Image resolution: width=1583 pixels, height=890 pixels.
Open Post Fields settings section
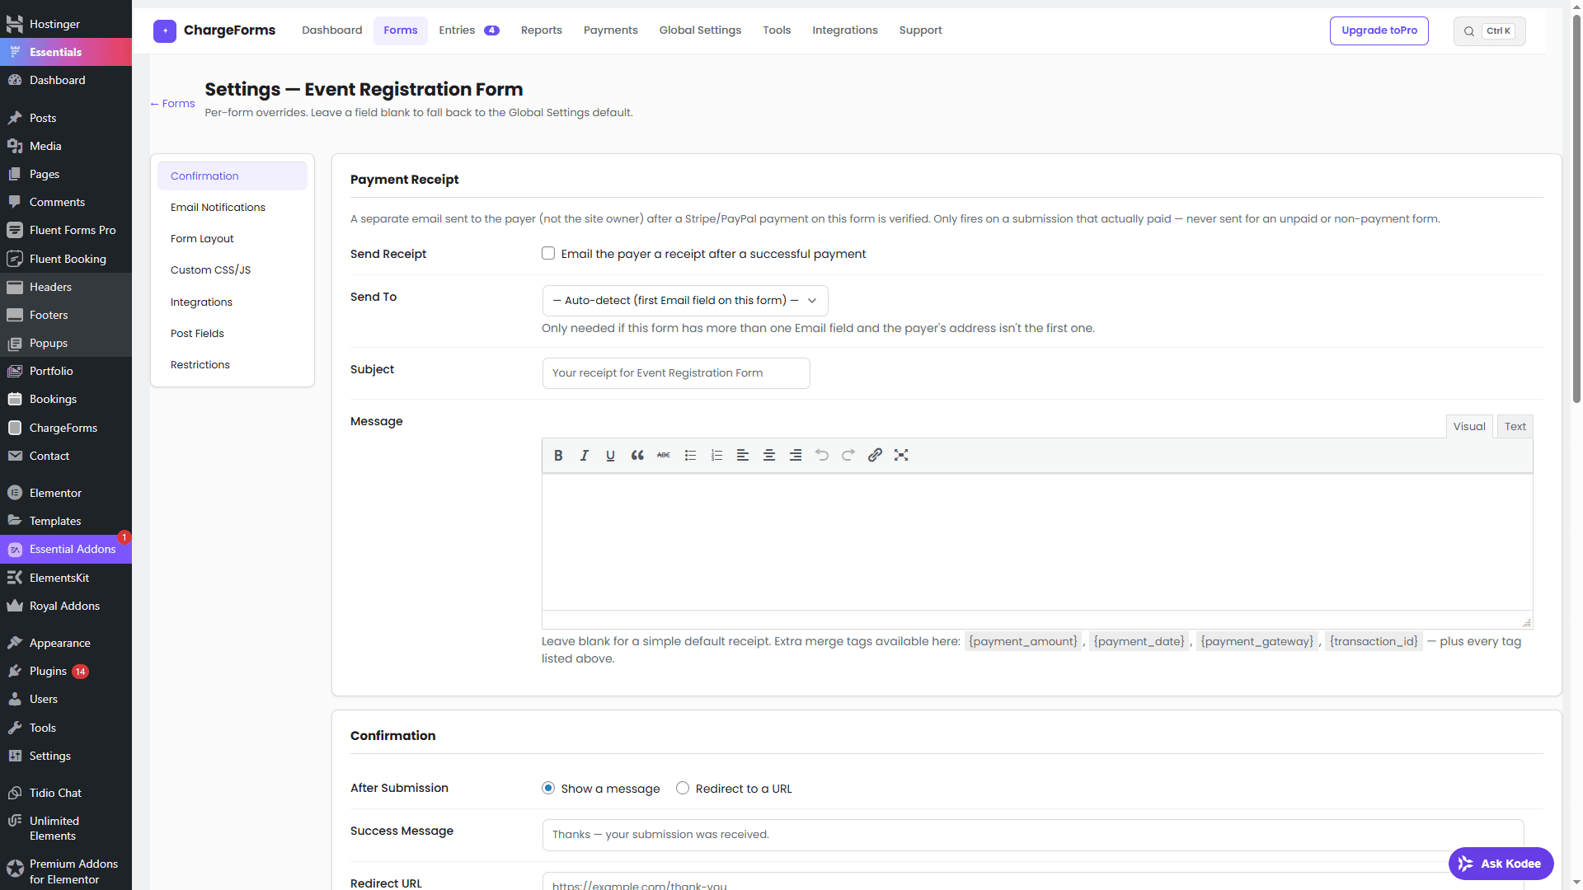[x=233, y=334]
